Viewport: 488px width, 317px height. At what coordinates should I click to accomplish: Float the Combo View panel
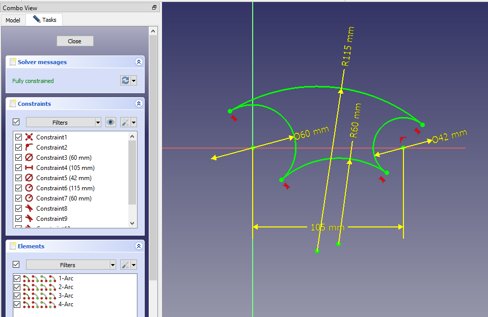coord(154,8)
